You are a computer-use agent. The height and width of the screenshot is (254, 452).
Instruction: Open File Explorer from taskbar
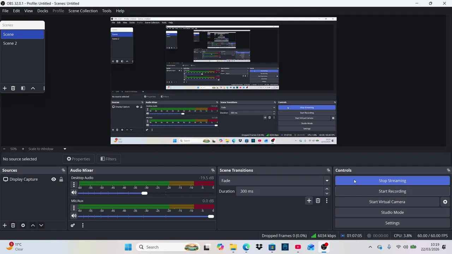233,247
